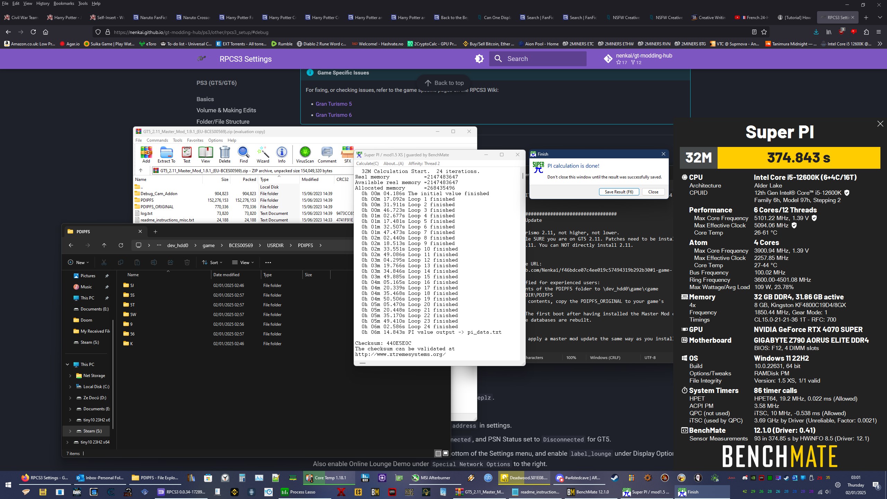This screenshot has width=887, height=499.
Task: Toggle the light/dark theme icon on RPCS3 page
Action: [479, 59]
